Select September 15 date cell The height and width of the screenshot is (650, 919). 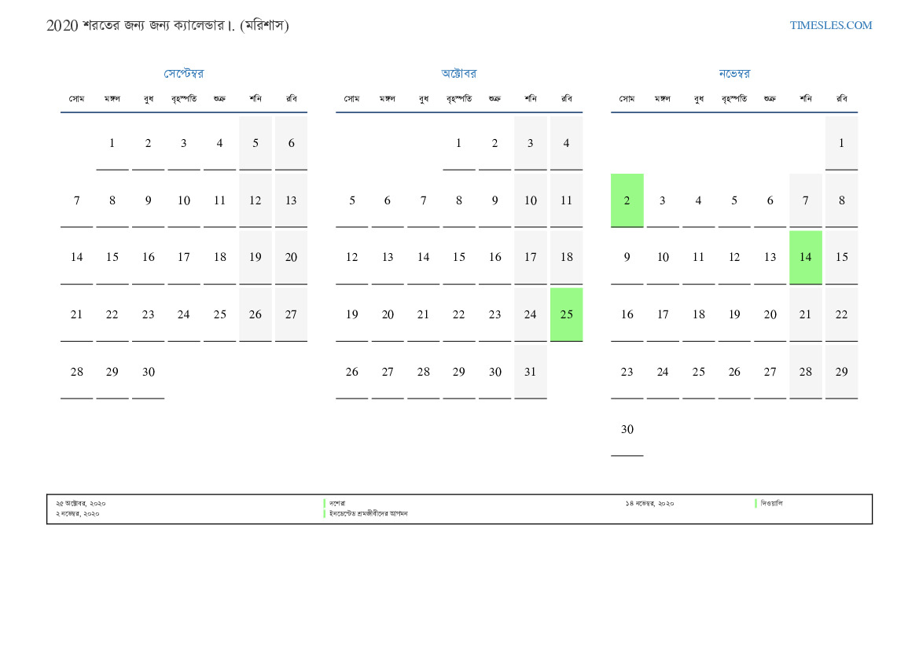point(112,257)
